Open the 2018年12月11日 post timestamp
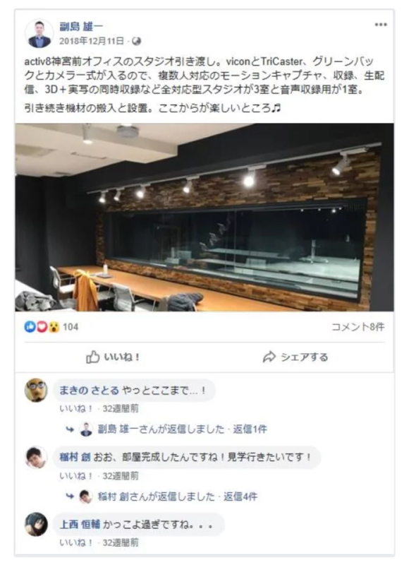 click(92, 41)
